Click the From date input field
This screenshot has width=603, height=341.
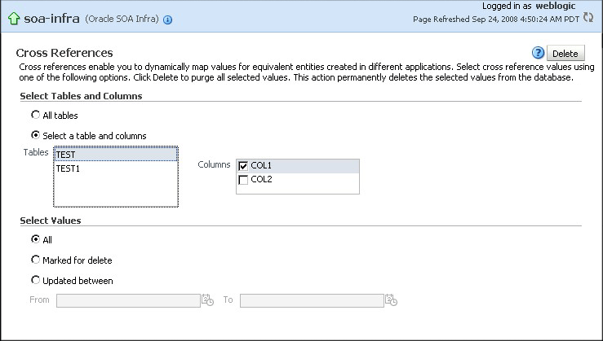pyautogui.click(x=128, y=300)
